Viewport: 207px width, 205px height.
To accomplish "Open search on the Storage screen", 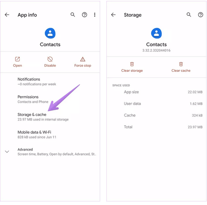I will tap(189, 15).
